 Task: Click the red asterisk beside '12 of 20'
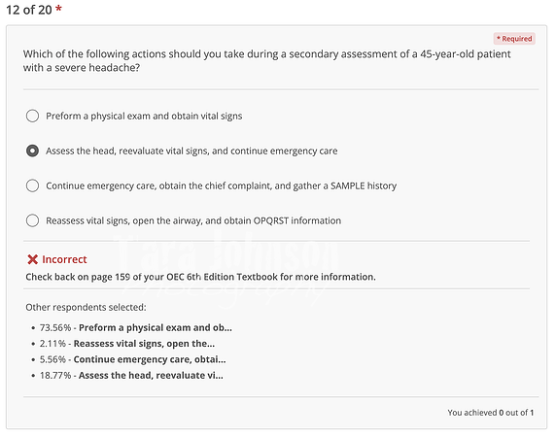[59, 8]
